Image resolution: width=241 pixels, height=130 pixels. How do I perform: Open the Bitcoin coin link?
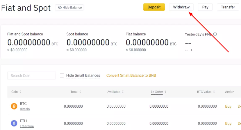click(25, 109)
